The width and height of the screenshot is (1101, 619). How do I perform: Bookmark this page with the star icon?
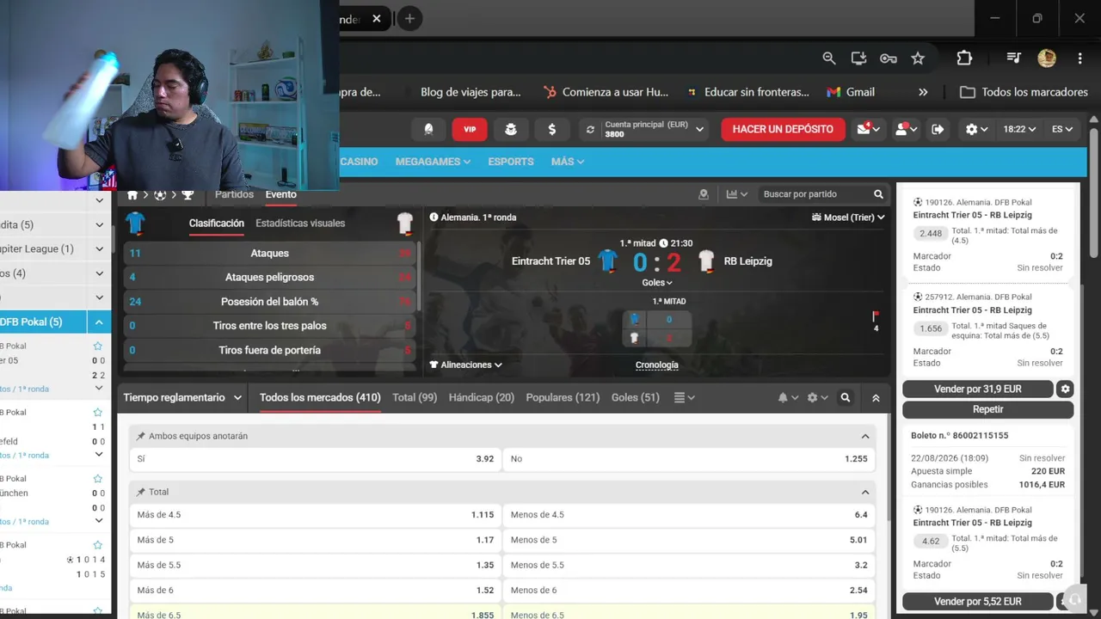pos(918,58)
